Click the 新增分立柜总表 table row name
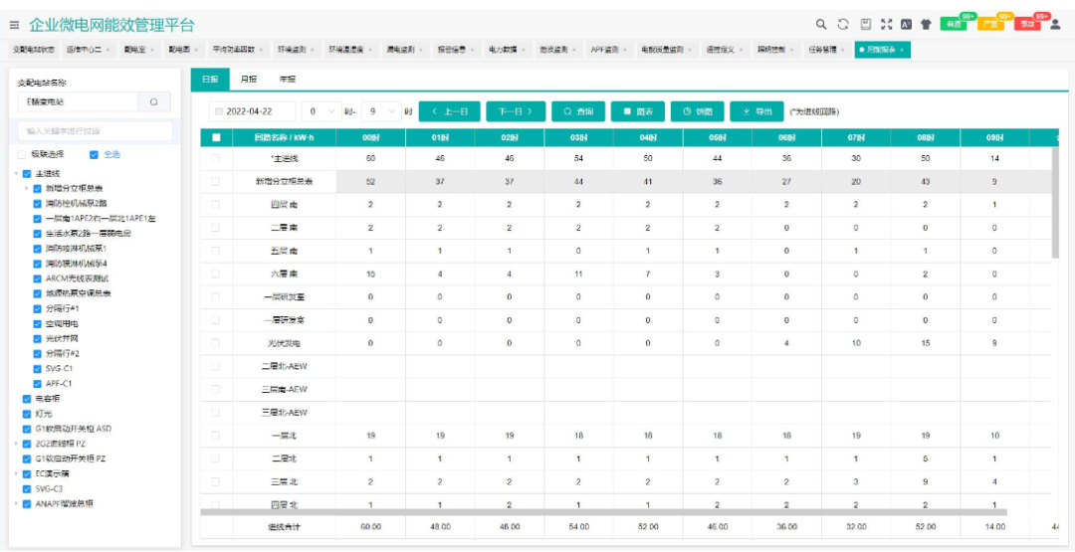Viewport: 1075px width, 552px height. (284, 181)
